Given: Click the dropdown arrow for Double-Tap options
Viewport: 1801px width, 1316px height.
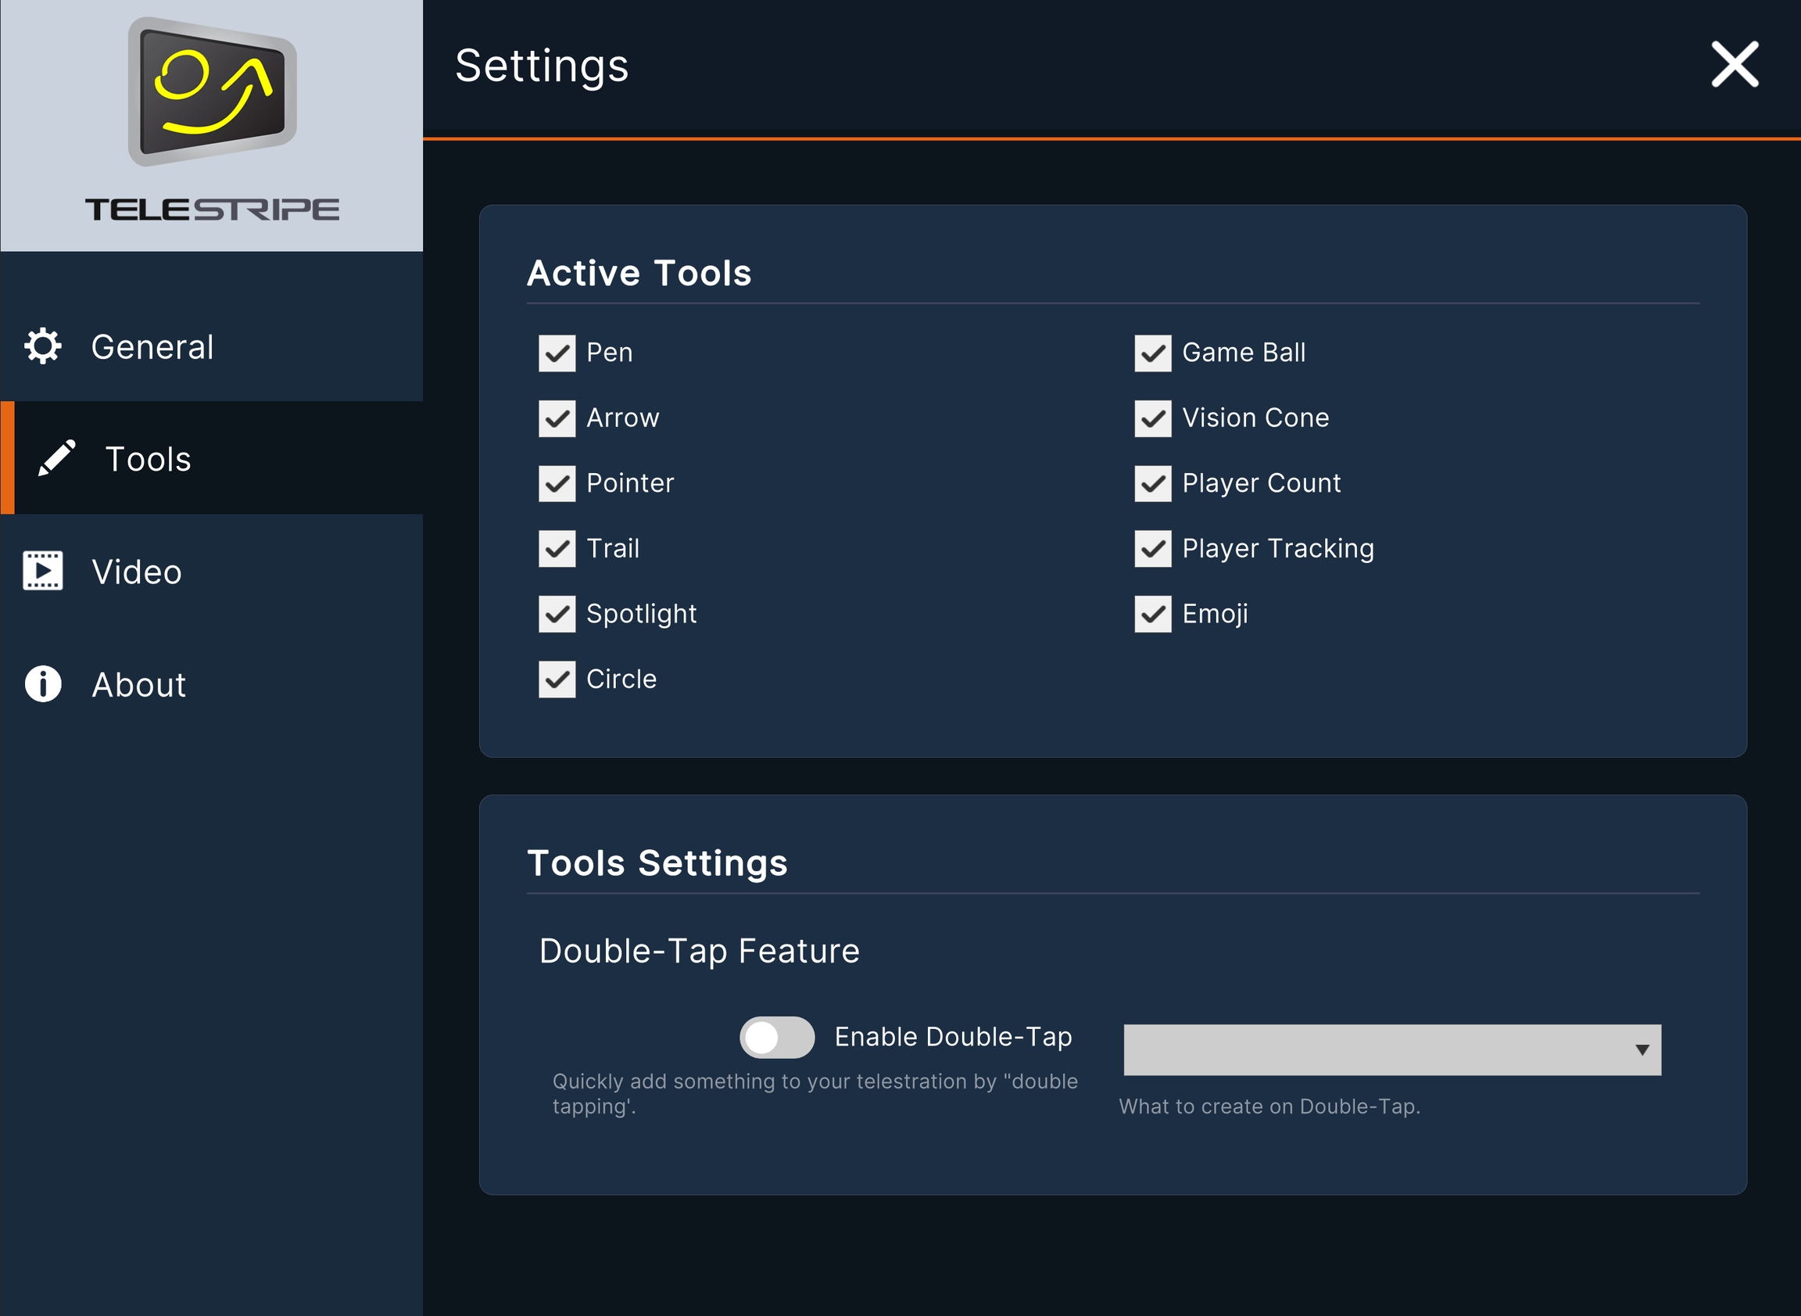Looking at the screenshot, I should pos(1642,1050).
